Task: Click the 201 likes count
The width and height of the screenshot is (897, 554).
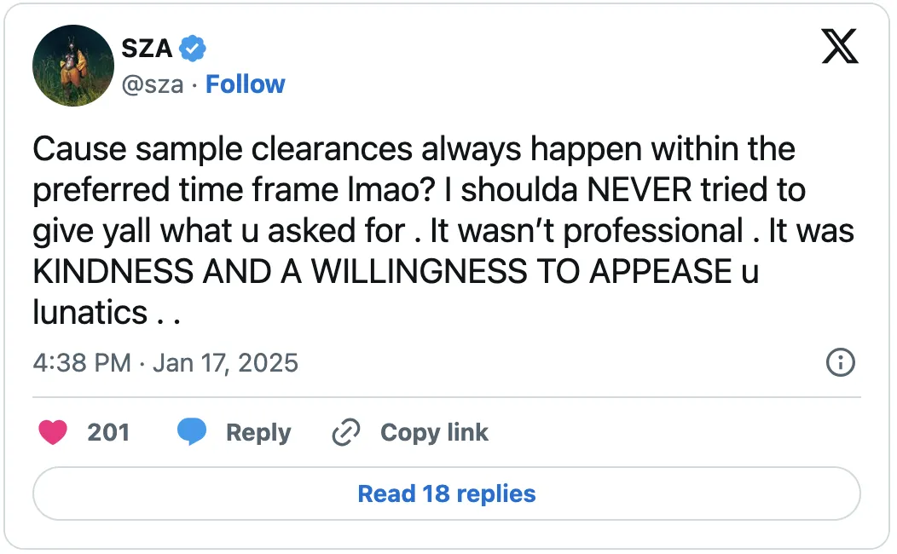Action: point(108,433)
